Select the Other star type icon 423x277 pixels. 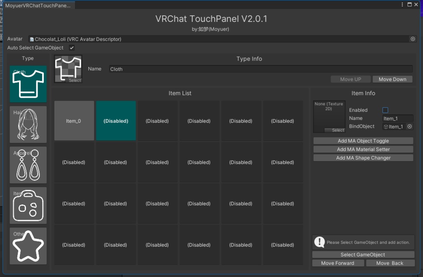28,245
